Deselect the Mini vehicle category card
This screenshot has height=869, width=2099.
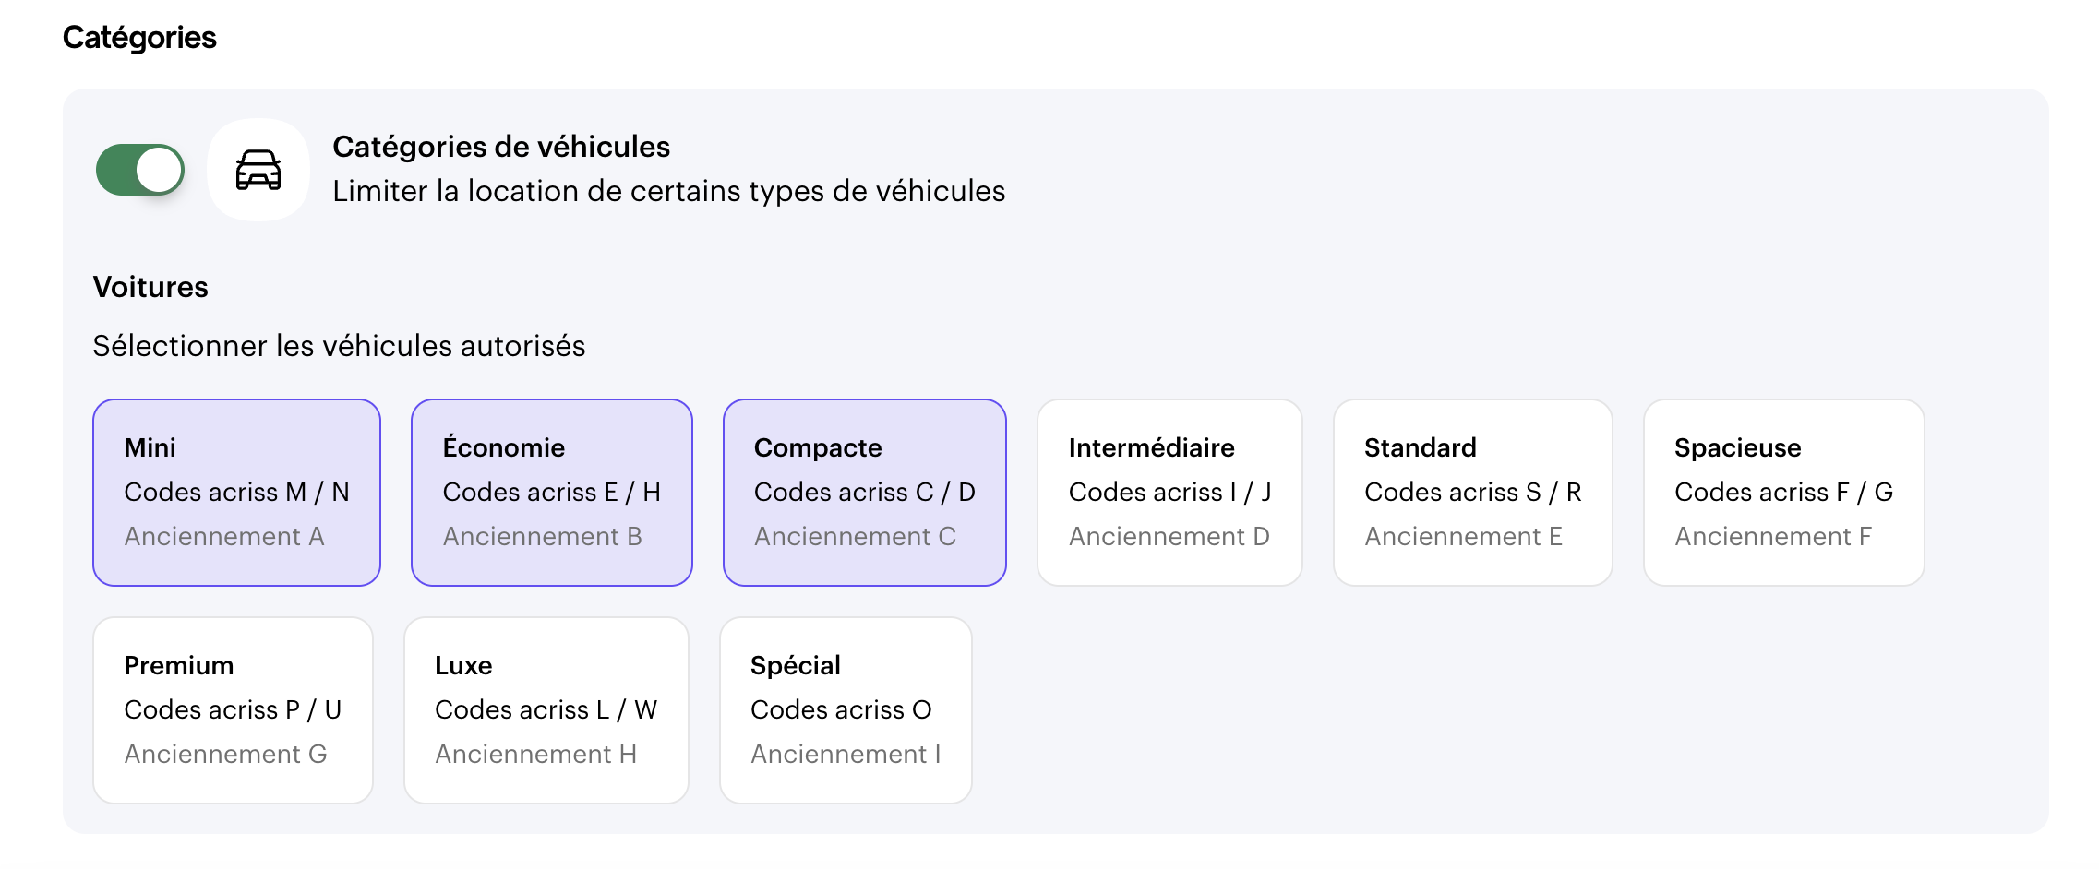(x=237, y=493)
